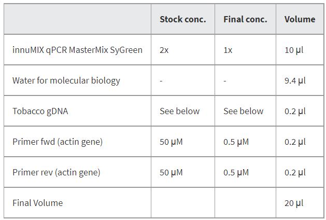The image size is (326, 220).
Task: Click the Final Volume row label
Action: (37, 203)
